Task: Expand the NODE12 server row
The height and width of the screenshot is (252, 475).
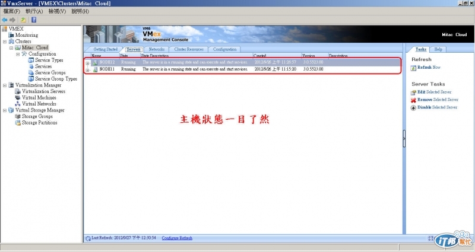Action: tap(87, 63)
